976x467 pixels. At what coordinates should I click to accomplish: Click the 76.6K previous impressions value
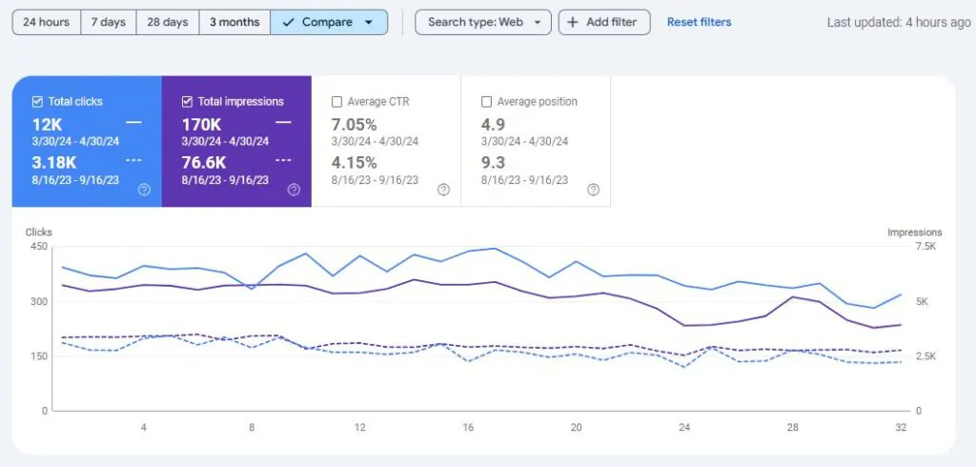point(204,163)
